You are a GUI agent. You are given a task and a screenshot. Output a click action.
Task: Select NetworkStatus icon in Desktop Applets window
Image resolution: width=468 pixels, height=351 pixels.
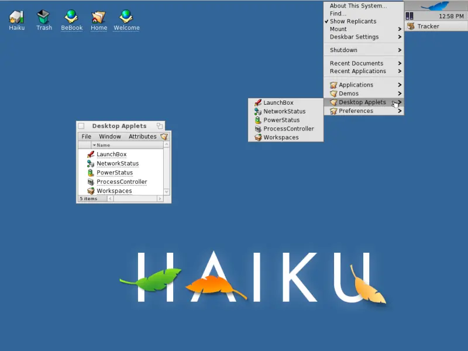click(91, 164)
